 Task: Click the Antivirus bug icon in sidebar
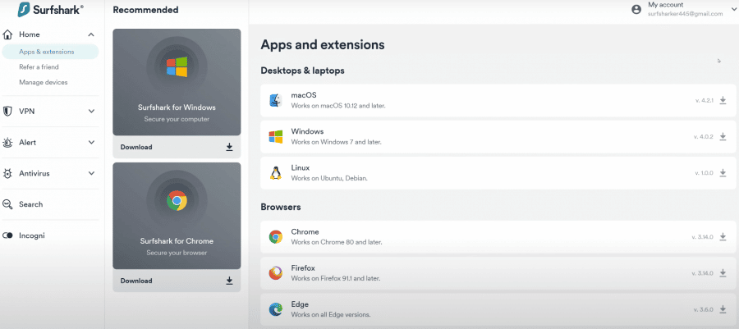coord(7,174)
